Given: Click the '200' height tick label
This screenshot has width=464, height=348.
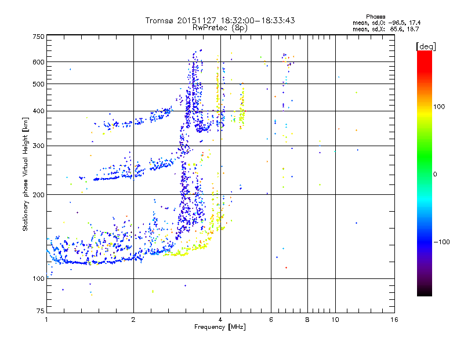Looking at the screenshot, I should click(x=39, y=195).
